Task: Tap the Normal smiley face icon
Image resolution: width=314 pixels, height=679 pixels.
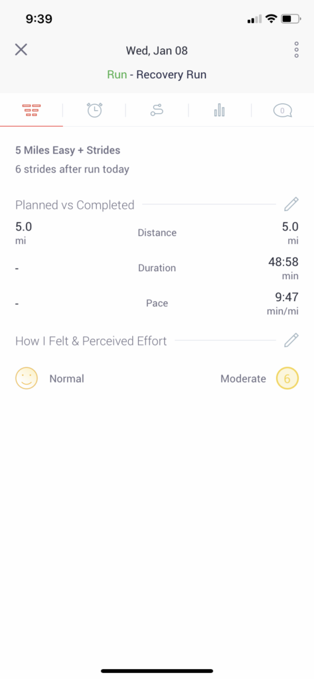Action: click(x=27, y=379)
